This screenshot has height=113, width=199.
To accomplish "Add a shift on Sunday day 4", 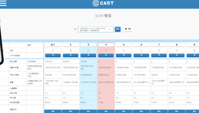I will tap(106, 55).
